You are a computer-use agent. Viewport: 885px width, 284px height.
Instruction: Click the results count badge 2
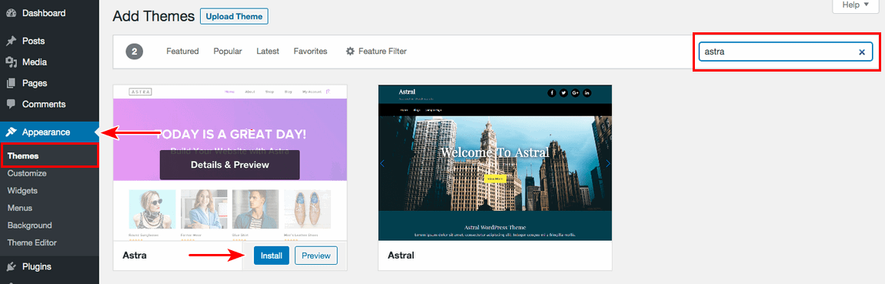click(x=135, y=52)
